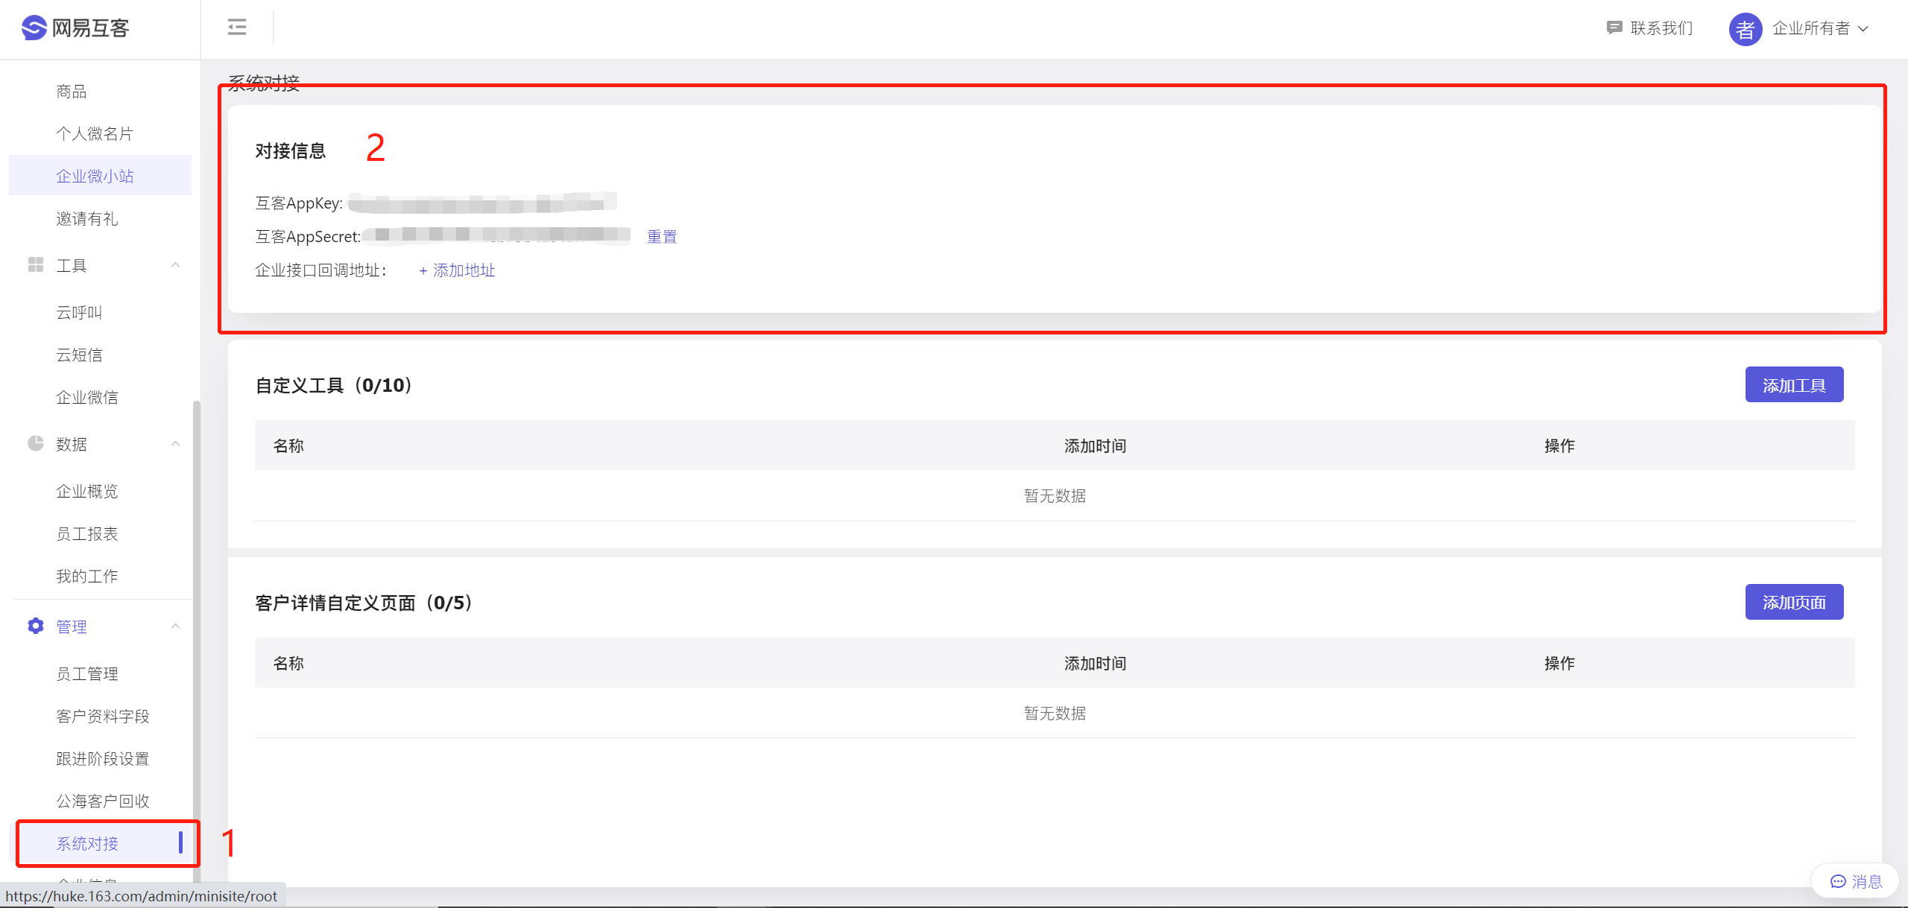Go to 邀请有礼 in the sidebar

click(87, 219)
